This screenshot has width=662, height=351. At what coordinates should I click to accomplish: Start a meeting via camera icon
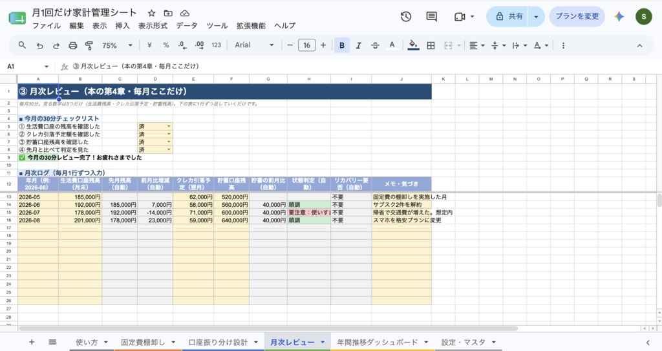(460, 16)
